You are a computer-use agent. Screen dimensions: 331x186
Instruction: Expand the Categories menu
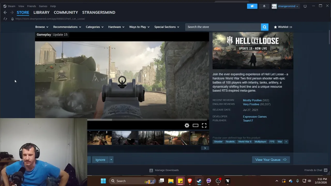tap(95, 27)
